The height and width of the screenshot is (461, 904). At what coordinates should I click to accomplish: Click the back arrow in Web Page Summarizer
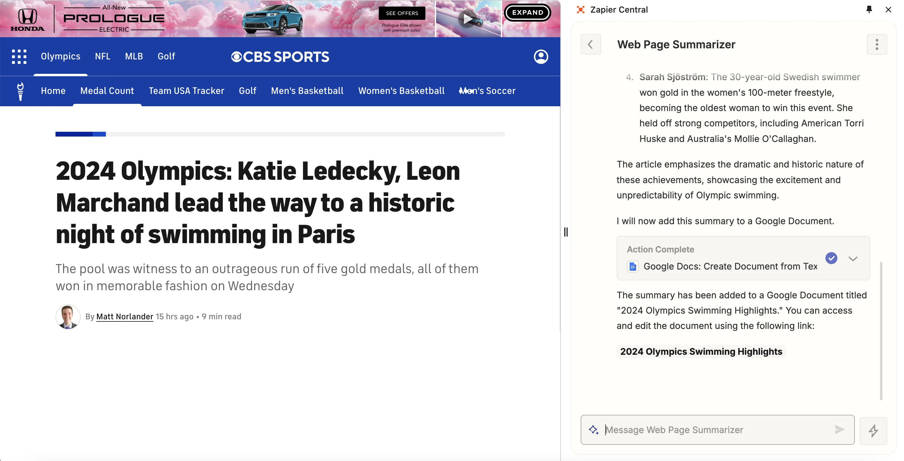pyautogui.click(x=591, y=45)
